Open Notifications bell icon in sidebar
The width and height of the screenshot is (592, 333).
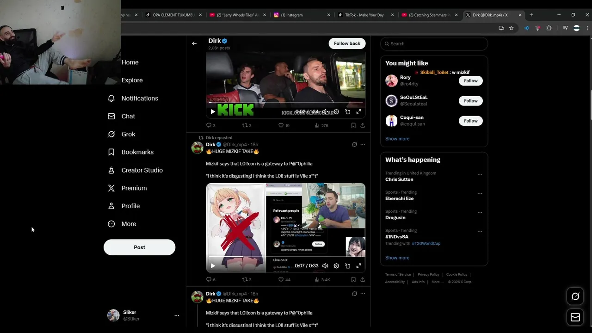111,99
